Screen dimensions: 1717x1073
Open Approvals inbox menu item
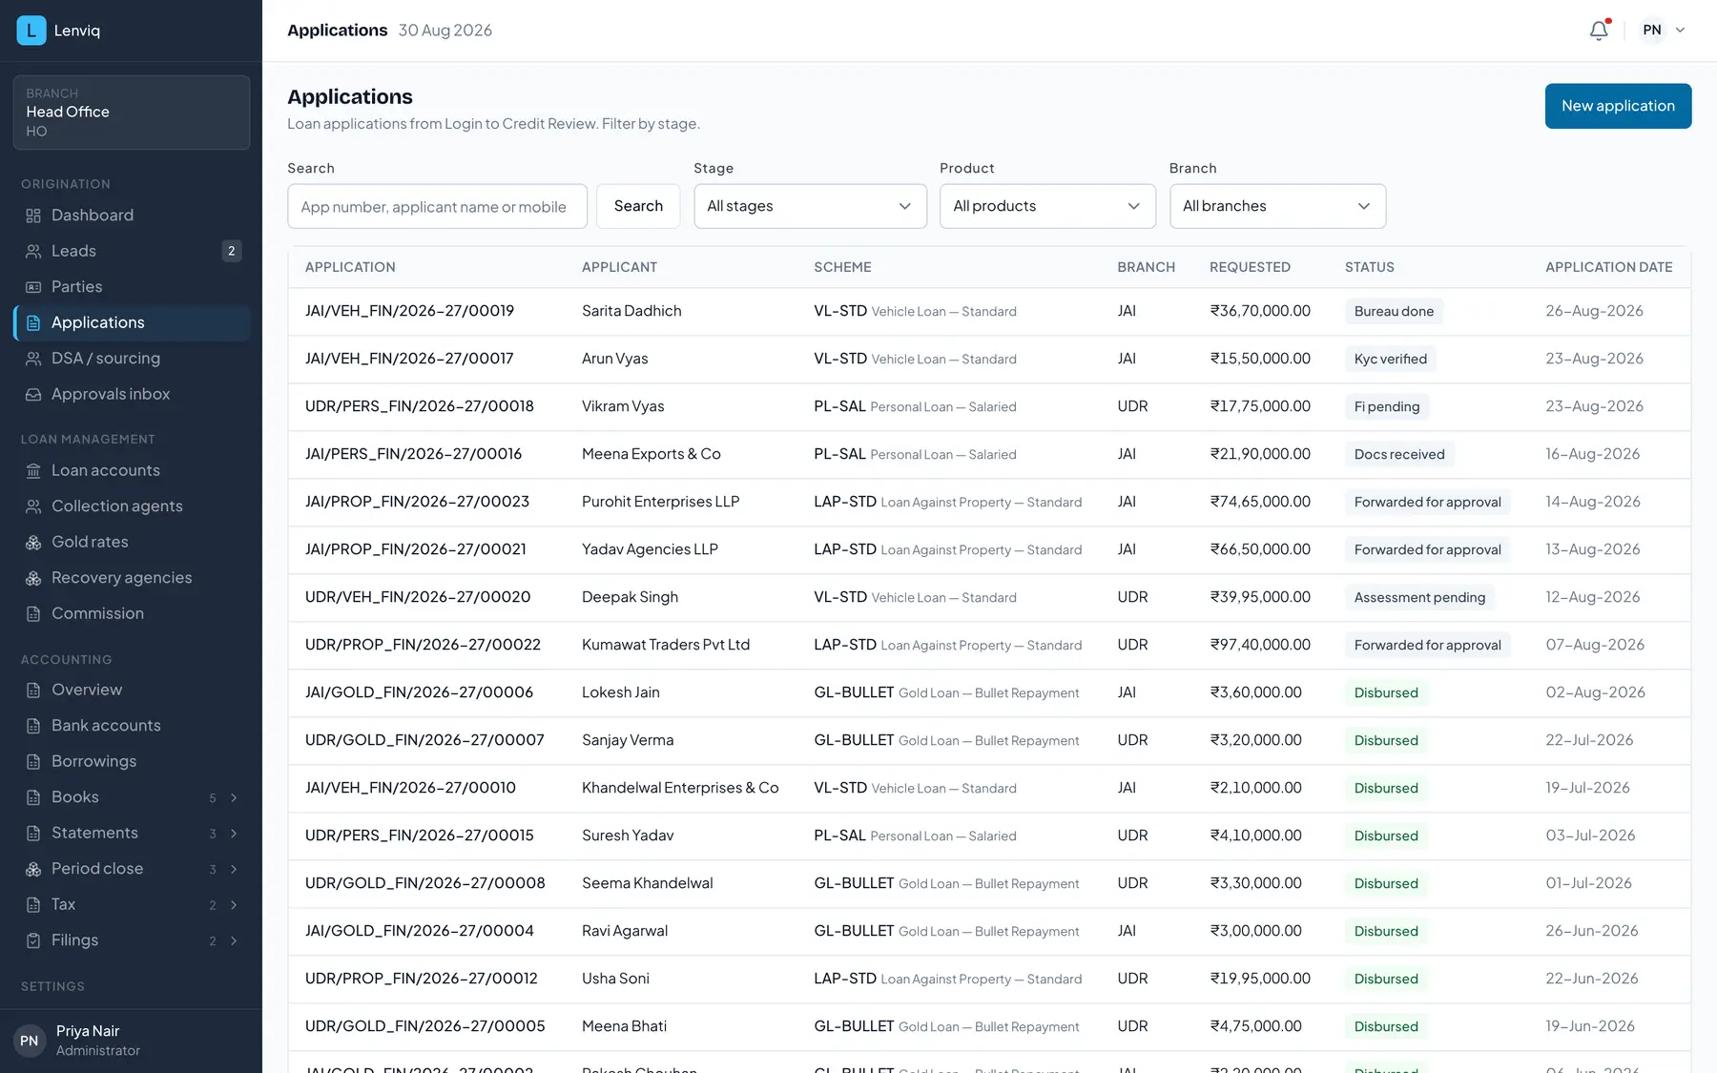click(132, 394)
